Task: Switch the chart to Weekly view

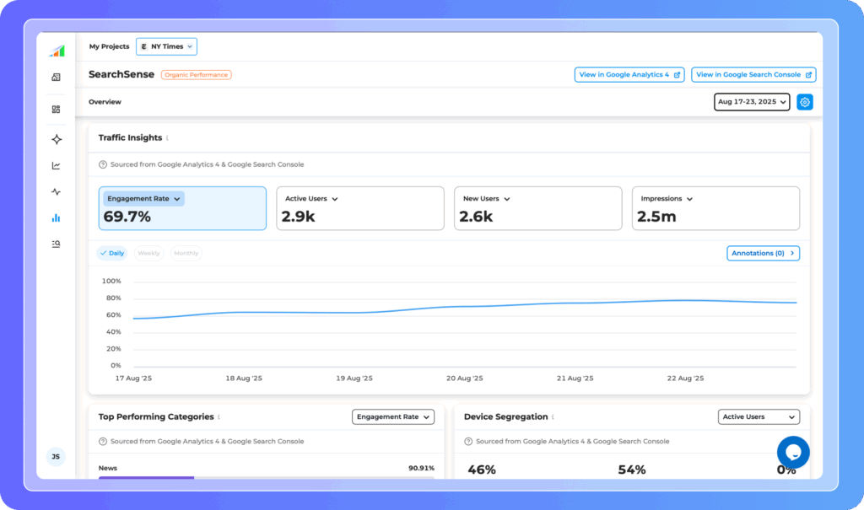Action: pyautogui.click(x=149, y=253)
